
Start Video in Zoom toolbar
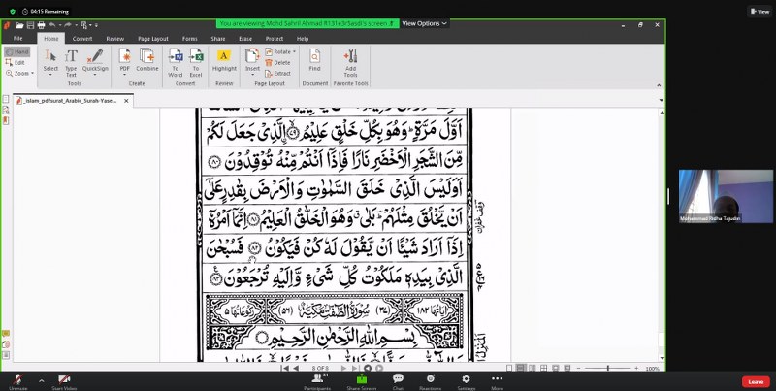point(64,381)
